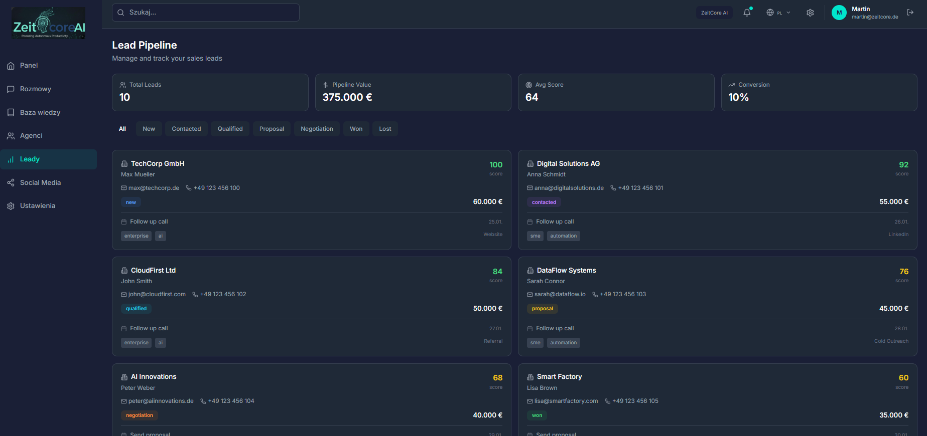Viewport: 927px width, 436px height.
Task: Click into the Szukaj search field
Action: tap(206, 13)
